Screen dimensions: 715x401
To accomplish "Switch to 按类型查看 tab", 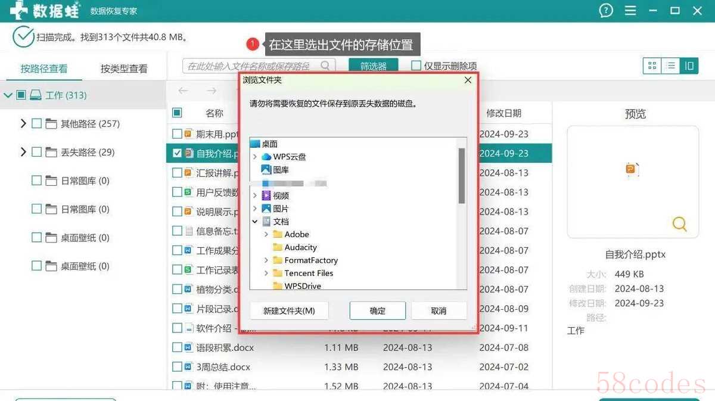I will [x=124, y=69].
